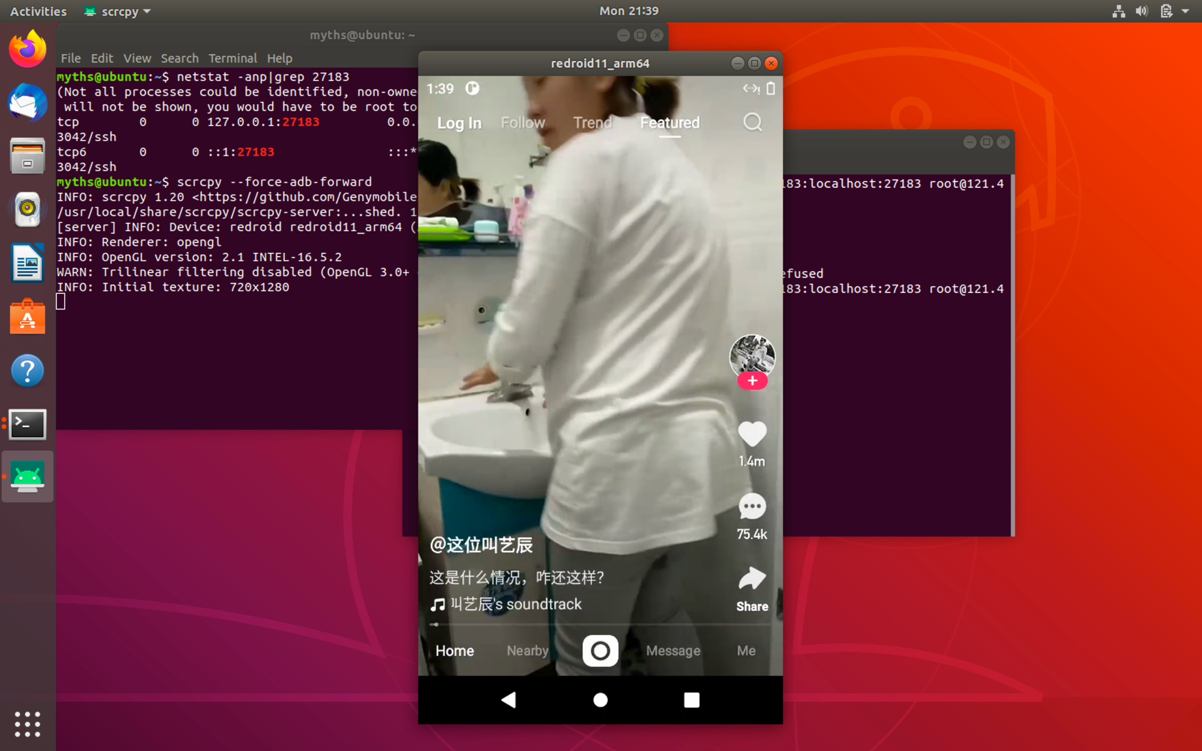Follow creator with pink plus badge

pos(752,380)
